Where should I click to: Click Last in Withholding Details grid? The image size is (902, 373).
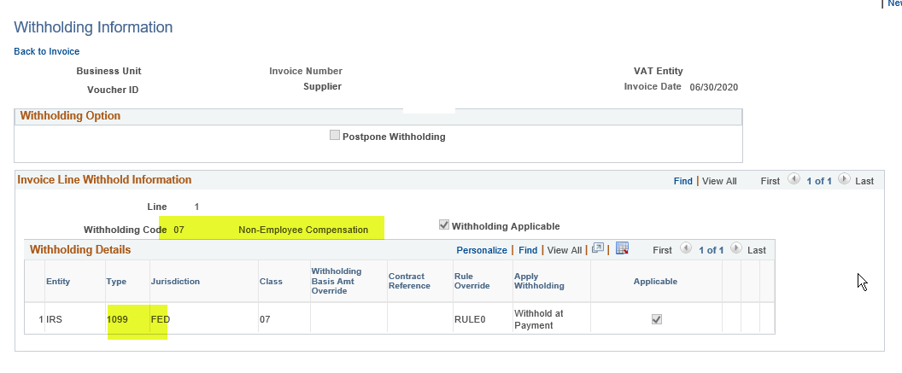pos(757,250)
